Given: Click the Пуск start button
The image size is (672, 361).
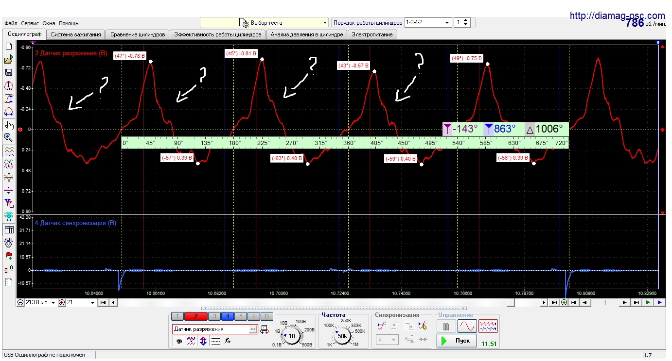Looking at the screenshot, I should [457, 341].
